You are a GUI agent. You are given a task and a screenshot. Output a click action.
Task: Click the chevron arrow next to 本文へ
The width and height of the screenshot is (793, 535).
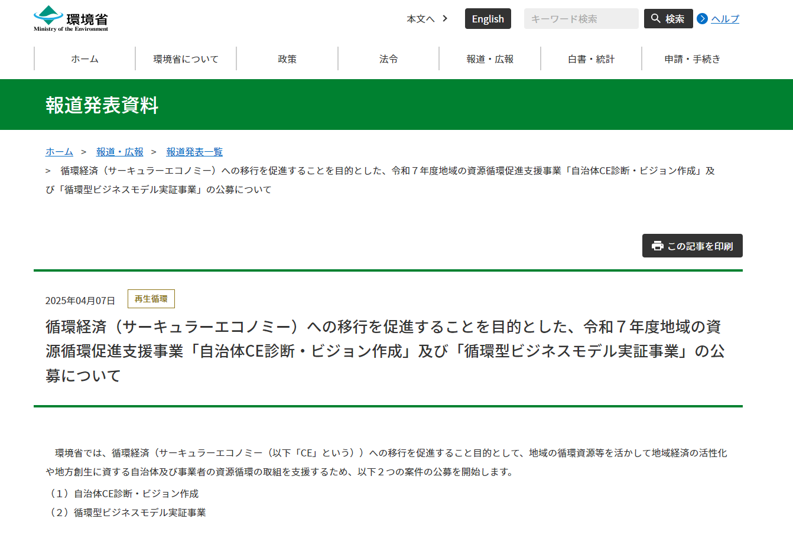445,19
